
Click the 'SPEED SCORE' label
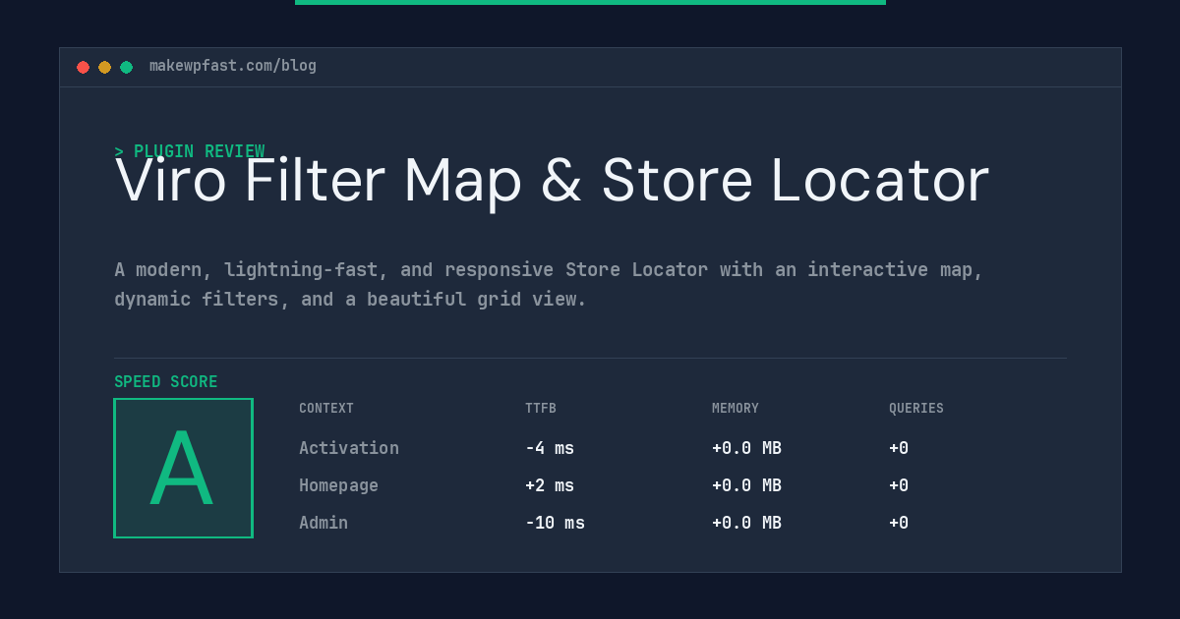166,382
